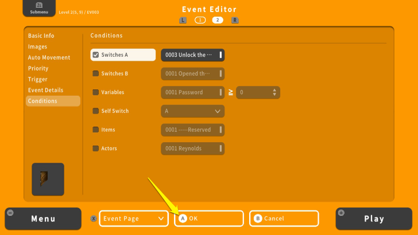The height and width of the screenshot is (235, 418).
Task: Open the 0003 Unlock the switch selector
Action: click(193, 55)
